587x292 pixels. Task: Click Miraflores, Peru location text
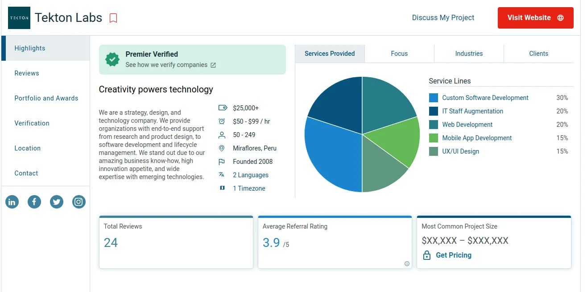[x=255, y=148]
